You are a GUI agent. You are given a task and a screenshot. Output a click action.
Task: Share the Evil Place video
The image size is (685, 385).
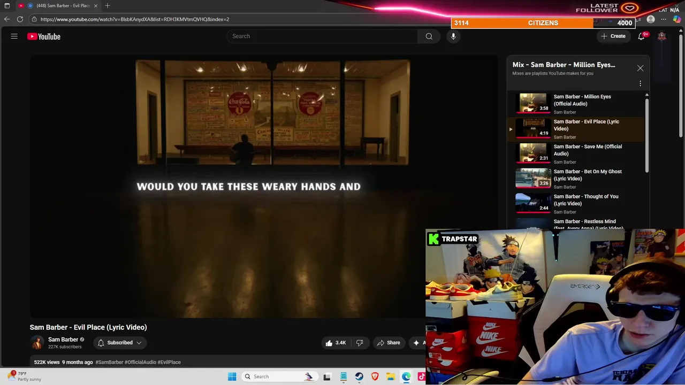389,343
